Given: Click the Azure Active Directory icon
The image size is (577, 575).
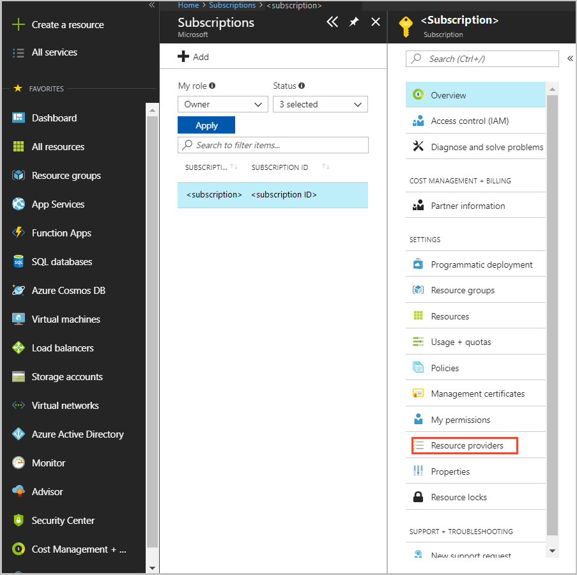Looking at the screenshot, I should (19, 434).
